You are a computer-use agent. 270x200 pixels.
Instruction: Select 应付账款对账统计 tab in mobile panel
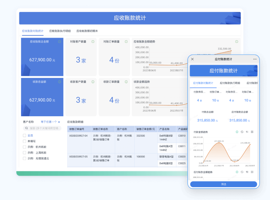pyautogui.click(x=203, y=83)
